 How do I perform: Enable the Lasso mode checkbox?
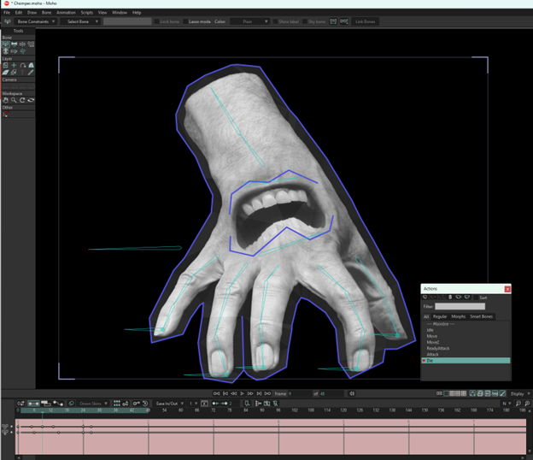point(185,21)
